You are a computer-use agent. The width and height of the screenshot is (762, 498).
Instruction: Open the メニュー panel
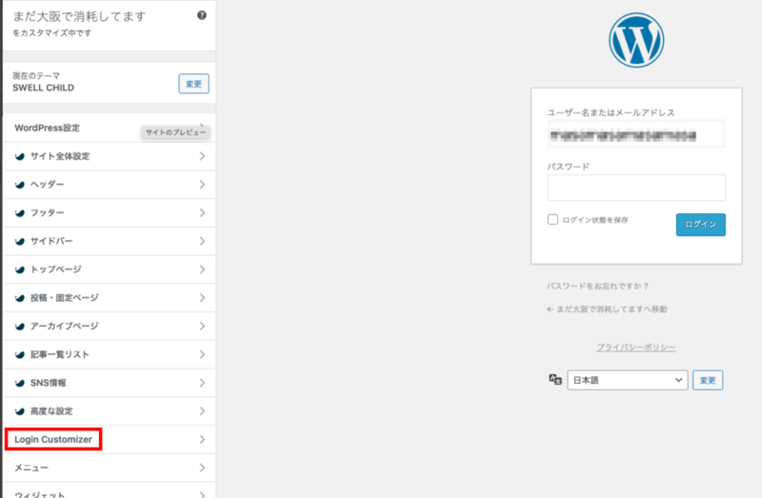[x=110, y=468]
